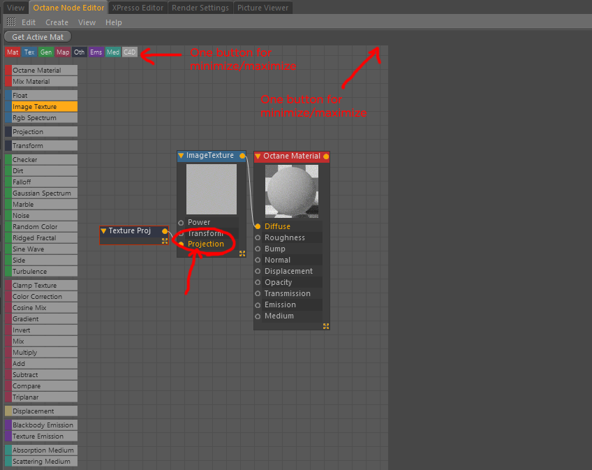The width and height of the screenshot is (592, 470).
Task: Pick Gaussian Spectrum from the node list
Action: pos(41,193)
